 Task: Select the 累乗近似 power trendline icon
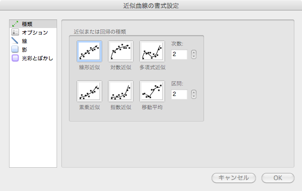click(x=89, y=91)
